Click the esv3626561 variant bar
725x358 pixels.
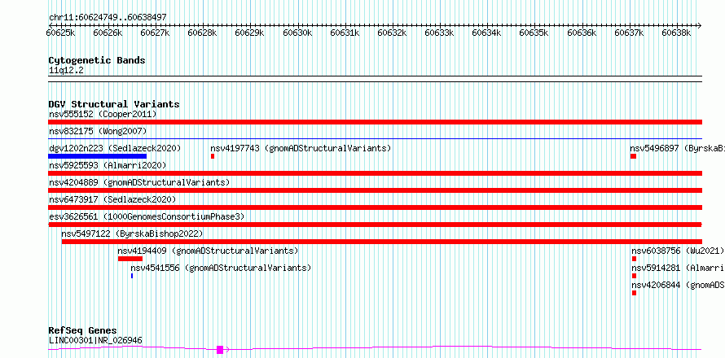pyautogui.click(x=375, y=225)
